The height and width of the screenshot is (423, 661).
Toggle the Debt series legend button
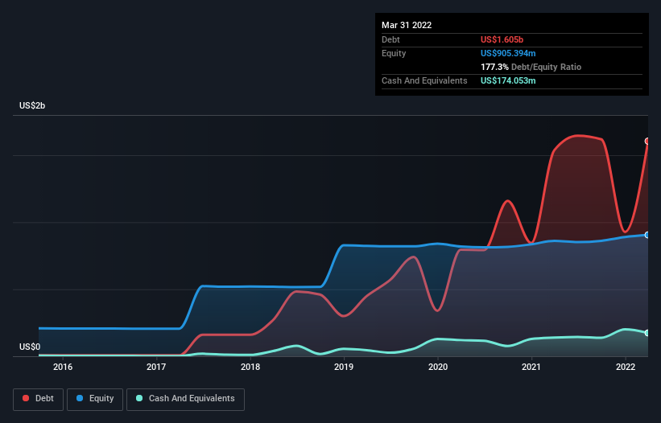(38, 399)
